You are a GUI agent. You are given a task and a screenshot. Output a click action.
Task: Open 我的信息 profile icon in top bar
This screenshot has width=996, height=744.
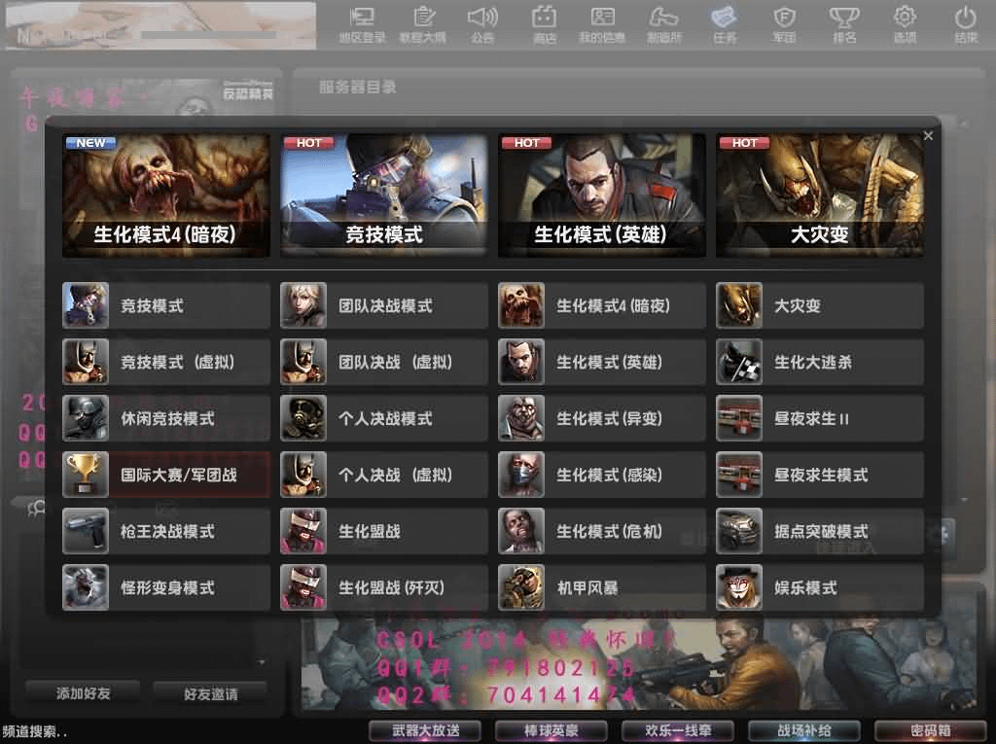coord(602,24)
